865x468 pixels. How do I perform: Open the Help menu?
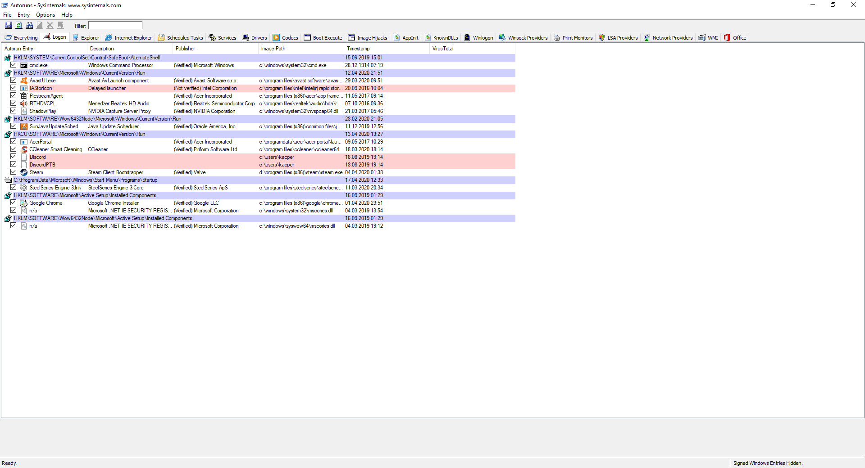pyautogui.click(x=67, y=15)
